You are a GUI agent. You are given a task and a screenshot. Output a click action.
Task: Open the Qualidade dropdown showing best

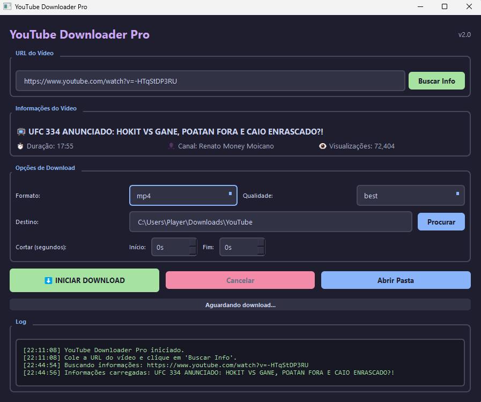point(410,196)
